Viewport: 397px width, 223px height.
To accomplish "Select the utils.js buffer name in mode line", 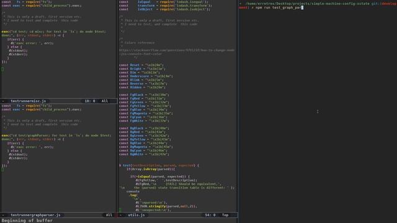I will 136,215.
